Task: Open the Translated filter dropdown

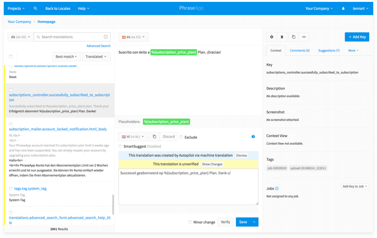Action: tap(96, 57)
